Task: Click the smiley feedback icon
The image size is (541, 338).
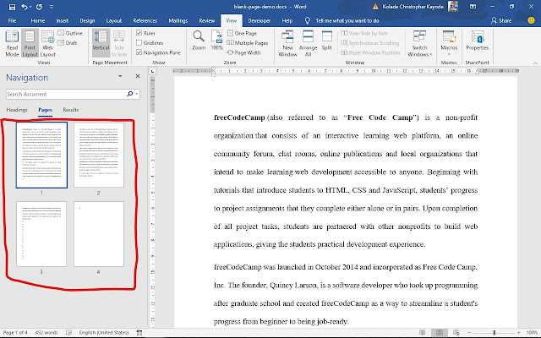Action: (x=532, y=20)
